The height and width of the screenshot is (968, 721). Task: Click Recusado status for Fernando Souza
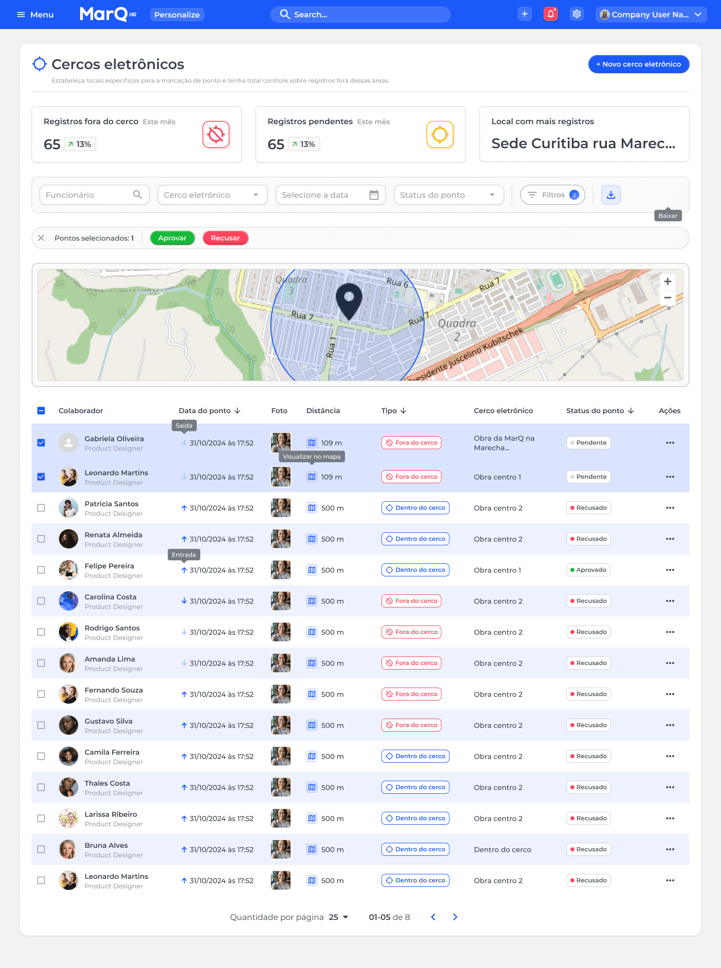tap(588, 694)
